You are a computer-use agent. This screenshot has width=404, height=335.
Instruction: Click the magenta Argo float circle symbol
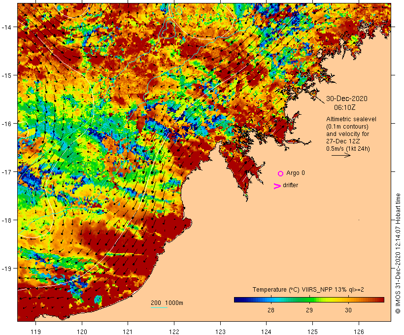point(281,173)
